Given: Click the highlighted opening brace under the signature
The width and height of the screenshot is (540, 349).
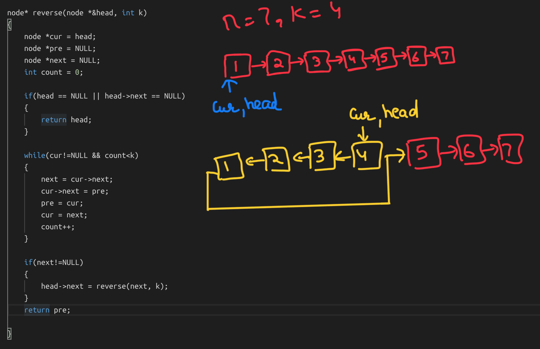Looking at the screenshot, I should pos(9,25).
